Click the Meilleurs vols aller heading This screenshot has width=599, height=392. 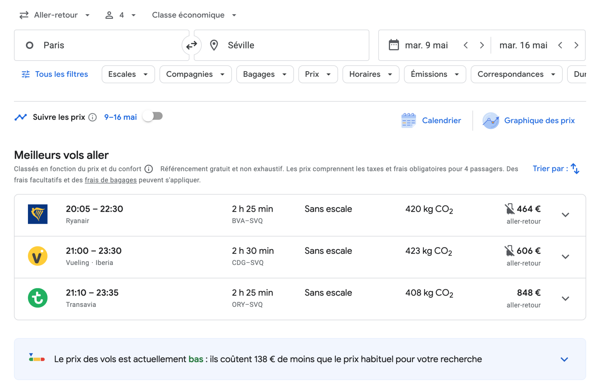[x=61, y=155]
